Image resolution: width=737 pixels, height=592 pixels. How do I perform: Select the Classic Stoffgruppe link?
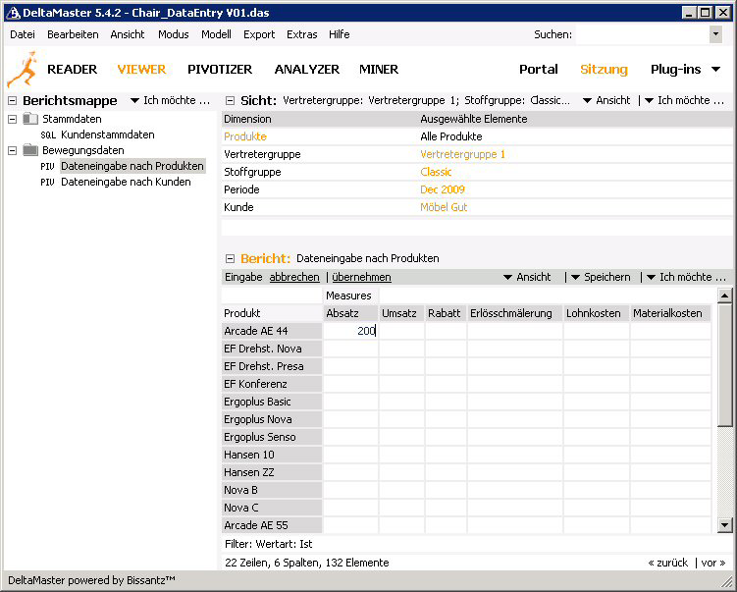pos(436,172)
